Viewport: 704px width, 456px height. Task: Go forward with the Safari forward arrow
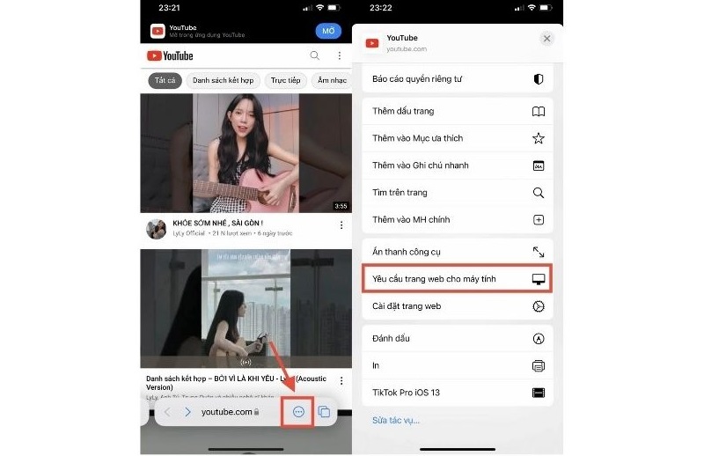click(187, 411)
